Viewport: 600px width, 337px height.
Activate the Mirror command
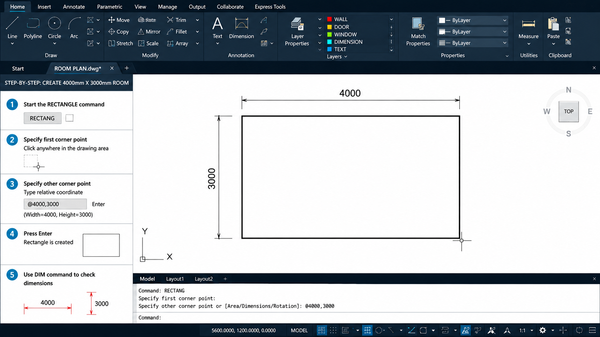(x=149, y=32)
